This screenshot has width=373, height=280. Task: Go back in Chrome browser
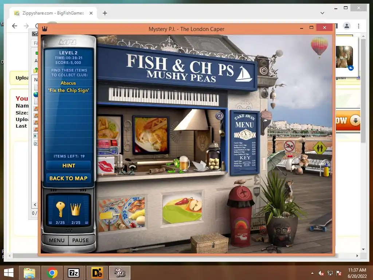(x=15, y=26)
